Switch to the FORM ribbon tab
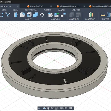This screenshot has height=111, width=111. tap(16, 10)
